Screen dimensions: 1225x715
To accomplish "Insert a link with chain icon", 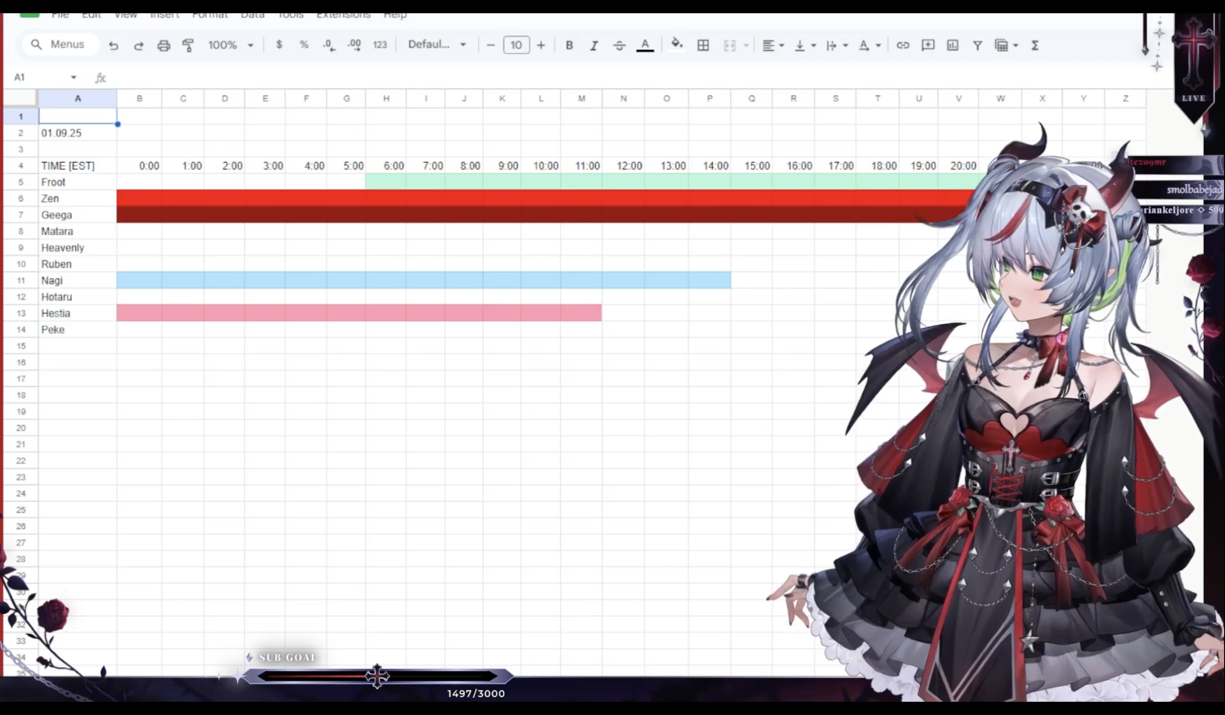I will (903, 45).
